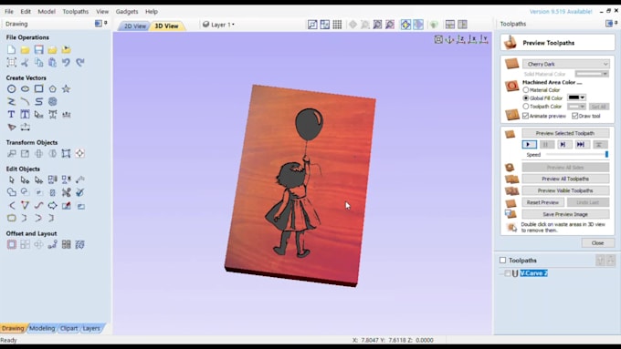
Task: View the model along the X axis
Action: 472,39
